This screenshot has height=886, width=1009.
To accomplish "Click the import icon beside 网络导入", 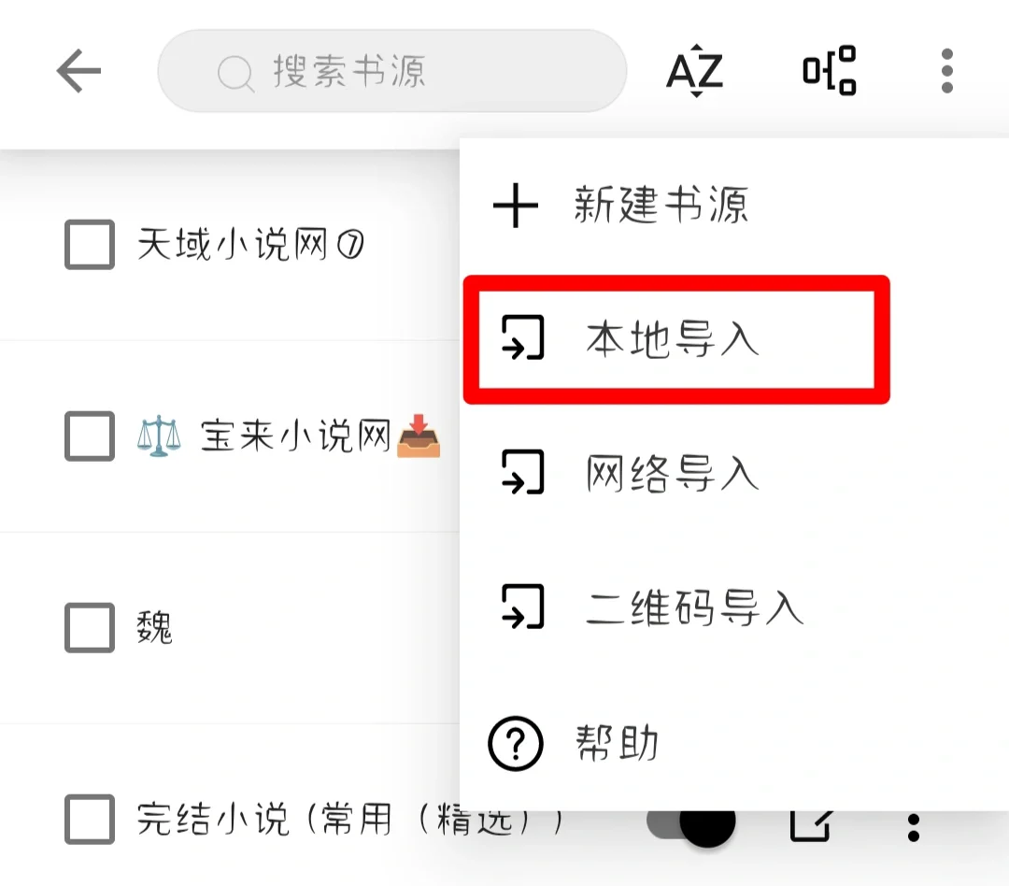I will (x=522, y=473).
